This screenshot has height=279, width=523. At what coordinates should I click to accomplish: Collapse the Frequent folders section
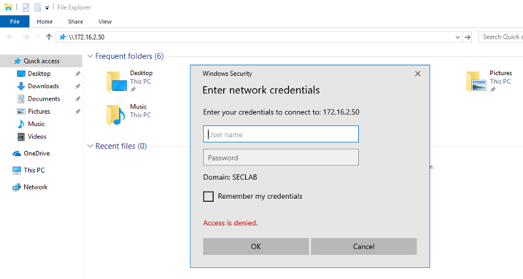tap(90, 56)
